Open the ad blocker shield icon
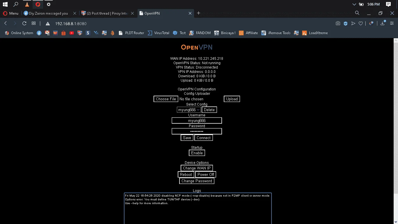Image resolution: width=398 pixels, height=224 pixels. click(346, 23)
